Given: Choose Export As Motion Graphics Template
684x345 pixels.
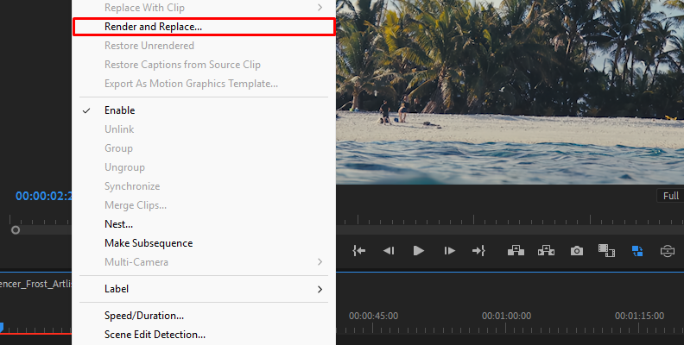Looking at the screenshot, I should click(204, 84).
